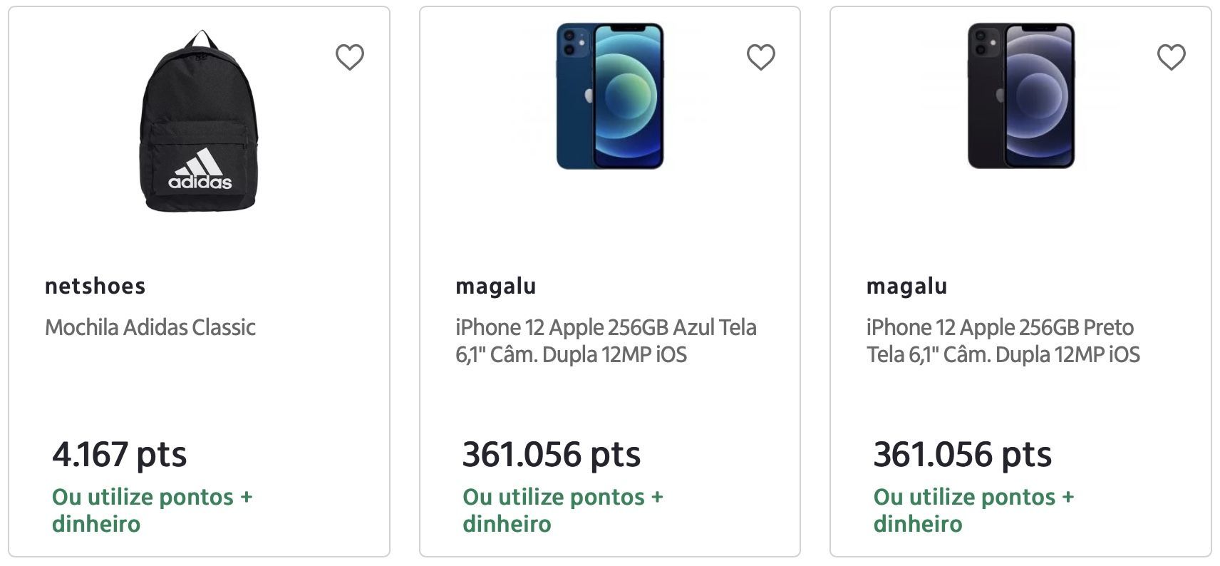Click the Mochila Adidas Classic title
The height and width of the screenshot is (566, 1220).
click(x=150, y=327)
